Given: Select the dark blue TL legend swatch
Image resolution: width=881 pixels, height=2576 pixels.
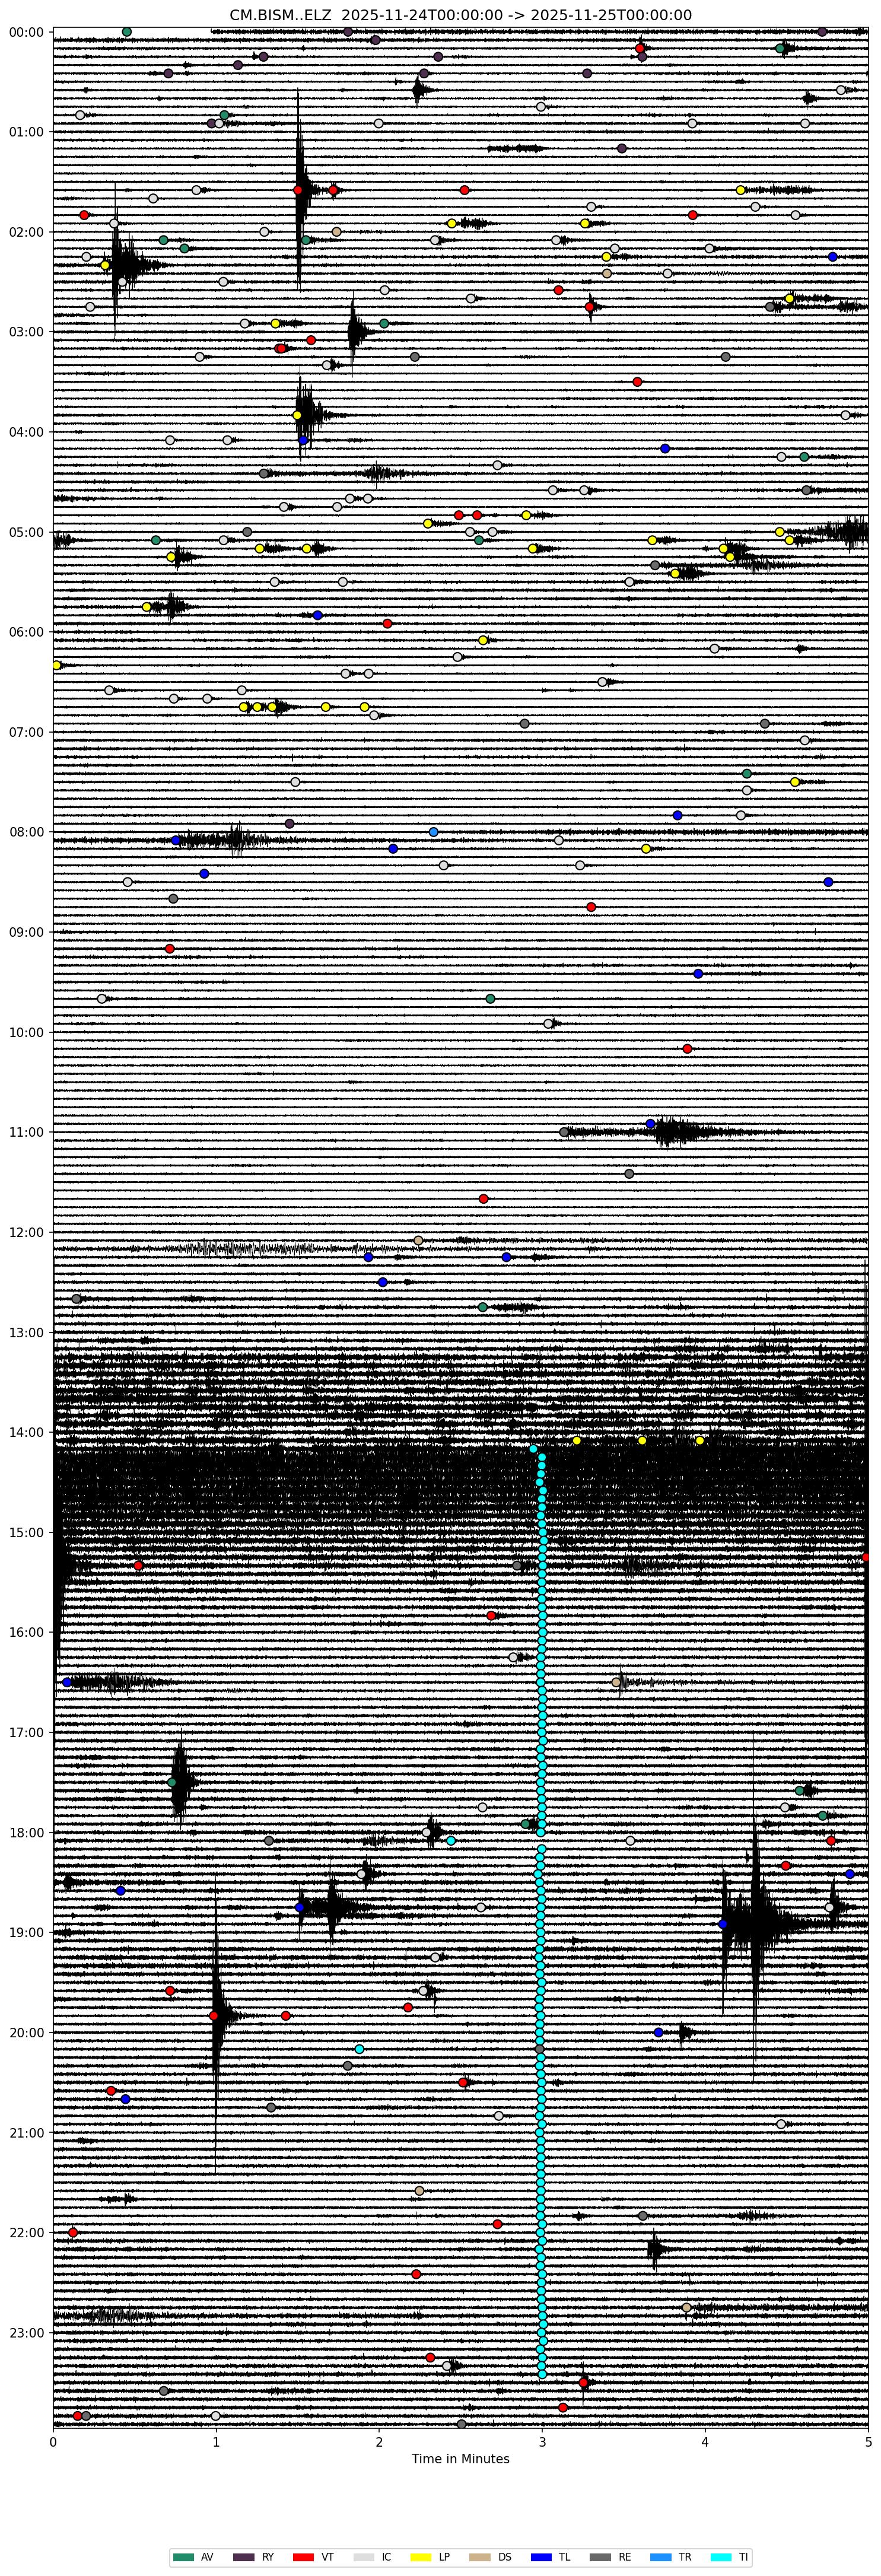Looking at the screenshot, I should coord(541,2557).
